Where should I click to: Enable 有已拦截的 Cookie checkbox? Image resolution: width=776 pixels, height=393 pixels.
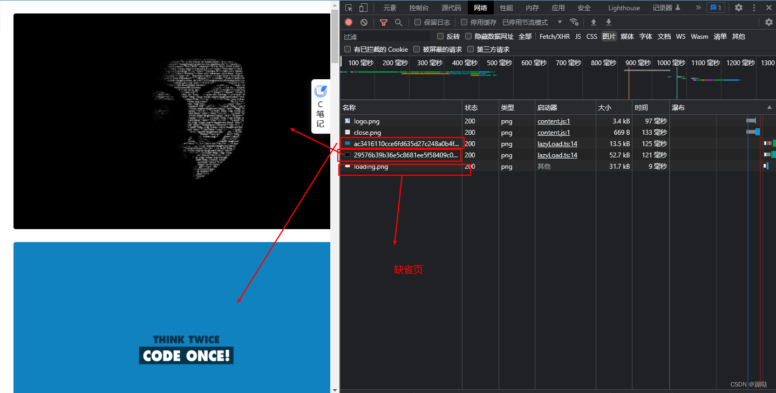[x=348, y=49]
